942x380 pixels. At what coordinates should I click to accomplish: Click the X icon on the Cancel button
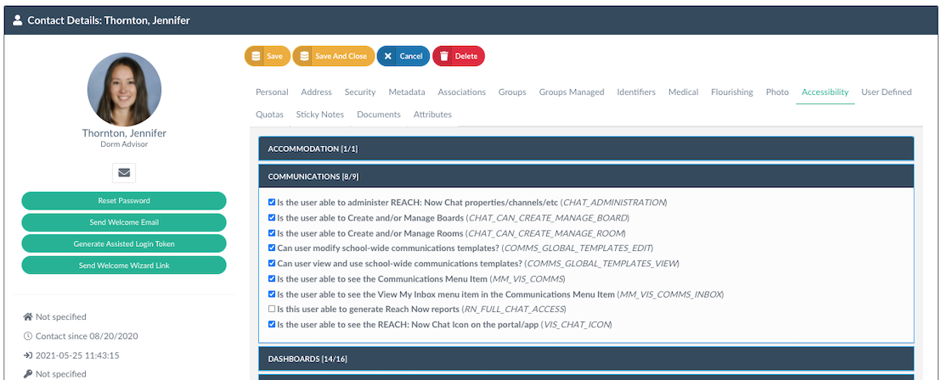pos(388,57)
